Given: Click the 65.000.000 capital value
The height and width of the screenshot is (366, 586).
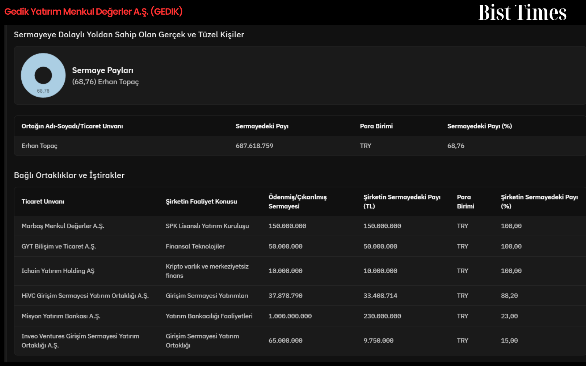Looking at the screenshot, I should pyautogui.click(x=285, y=341).
